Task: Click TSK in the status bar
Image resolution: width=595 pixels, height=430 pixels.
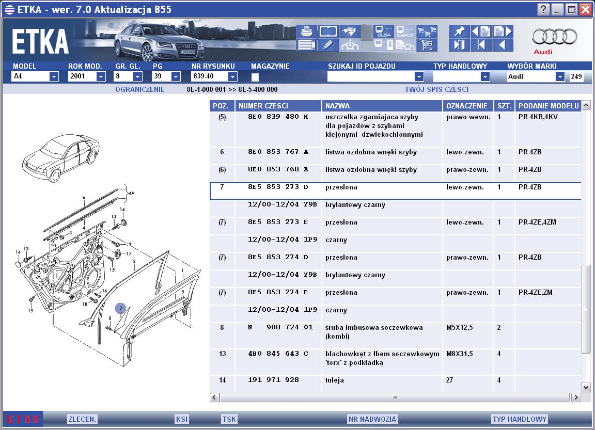Action: [229, 419]
